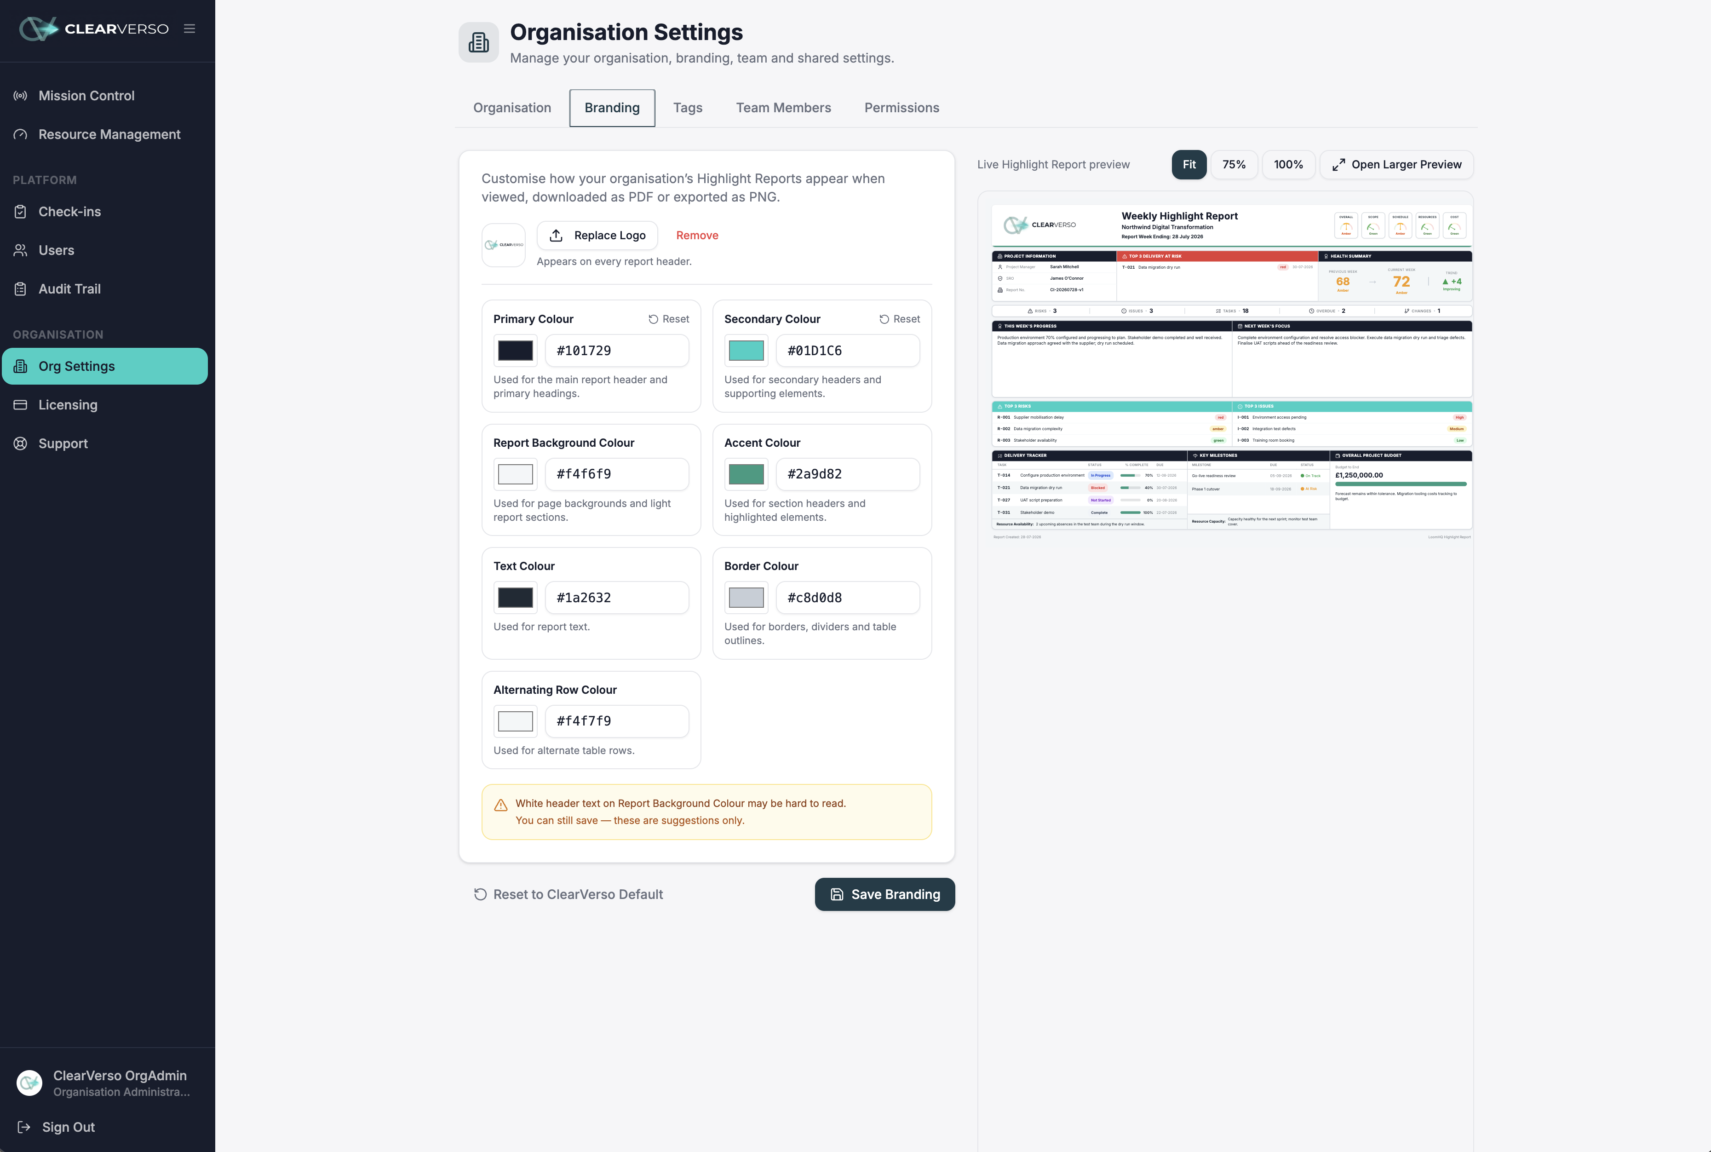Viewport: 1711px width, 1152px height.
Task: Edit Border Colour hex field #c8d0d8
Action: [x=847, y=597]
